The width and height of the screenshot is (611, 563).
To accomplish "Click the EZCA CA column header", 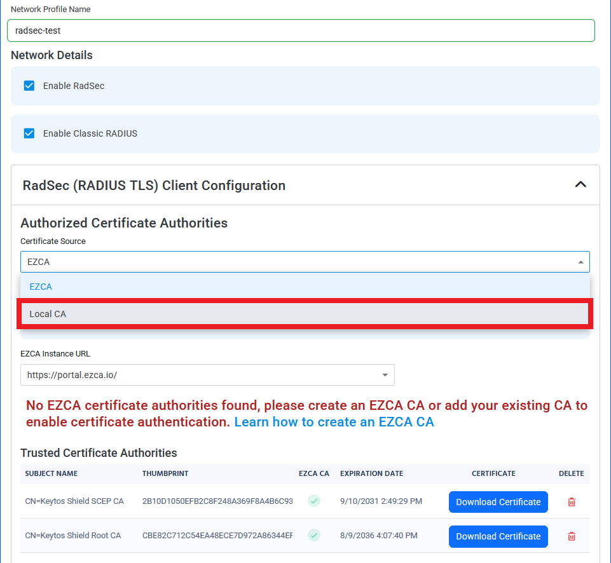I will 314,473.
